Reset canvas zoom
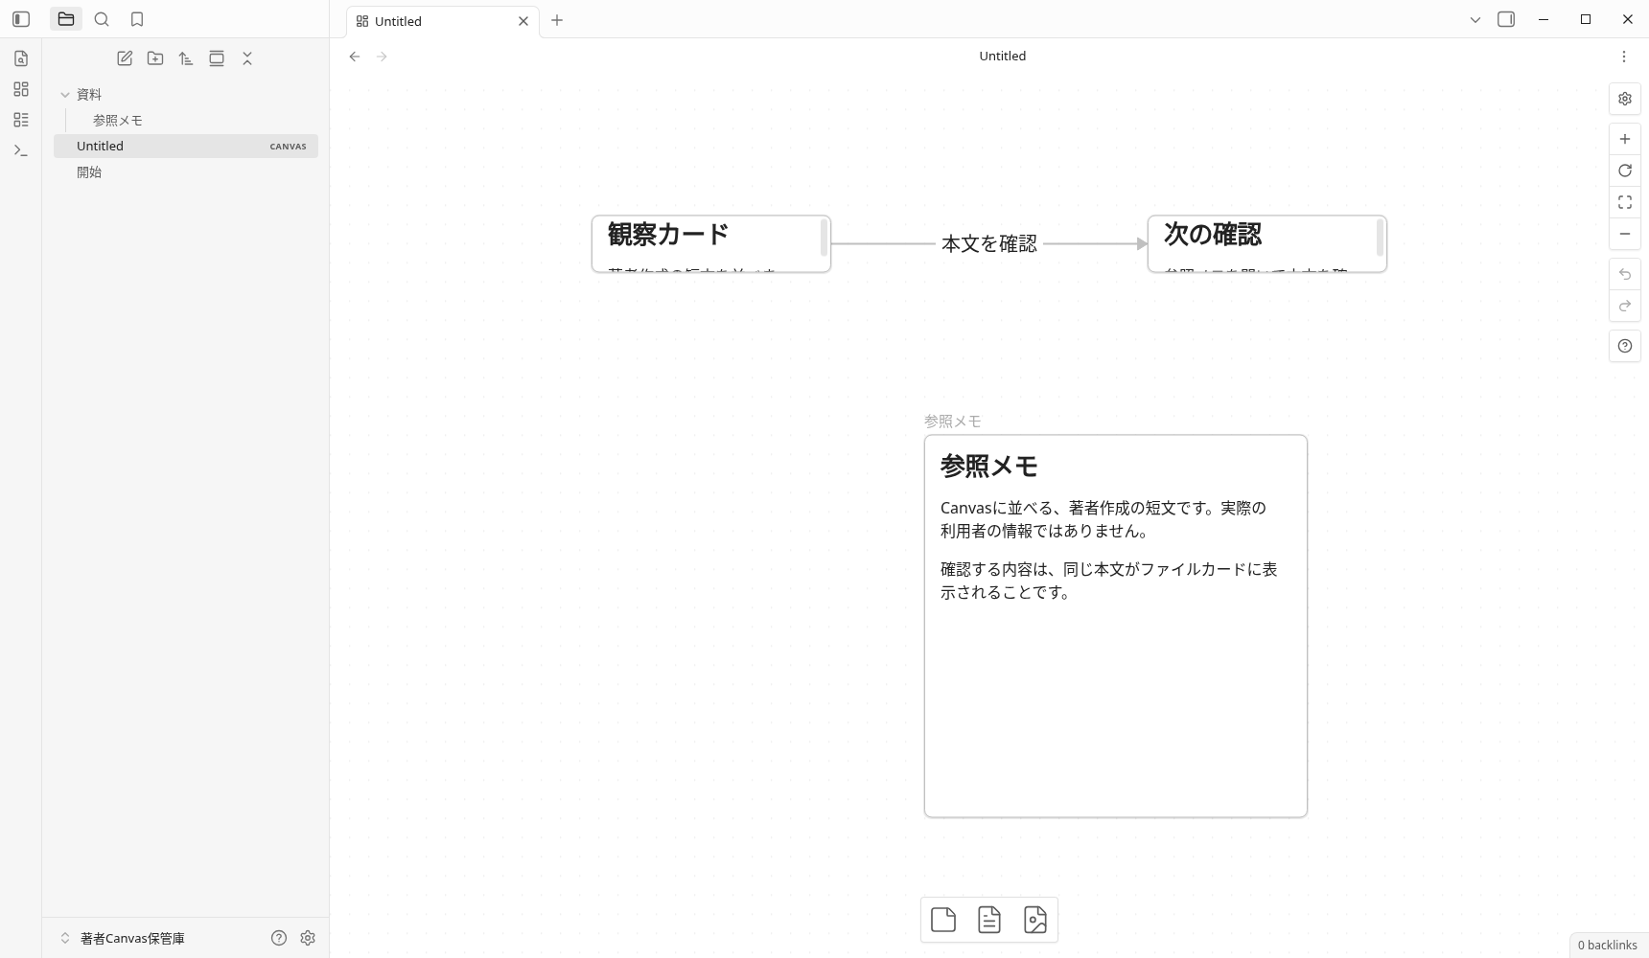This screenshot has height=958, width=1649. (x=1625, y=171)
